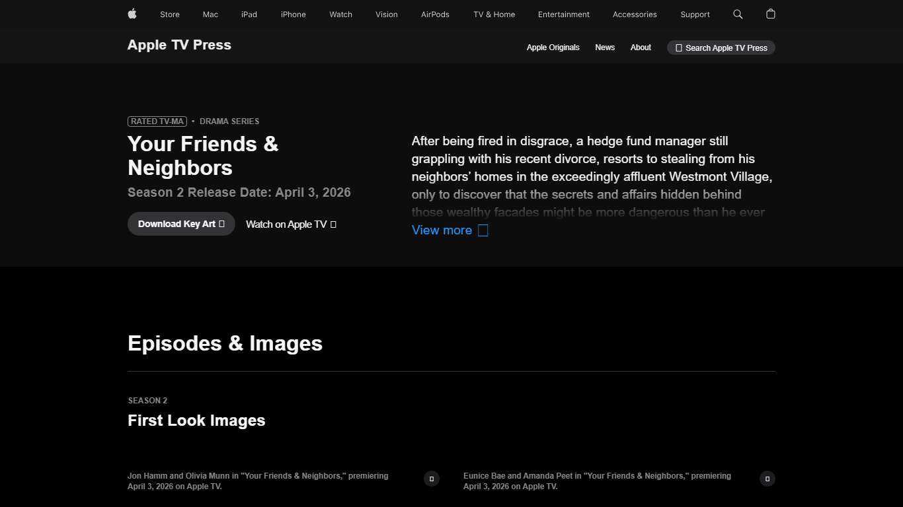Open search using the magnifying glass icon
This screenshot has height=507, width=903.
click(737, 14)
